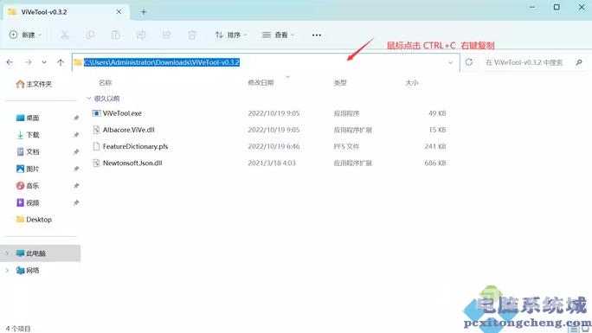Viewport: 592px width, 333px height.
Task: Add a new tab with plus button
Action: point(144,12)
